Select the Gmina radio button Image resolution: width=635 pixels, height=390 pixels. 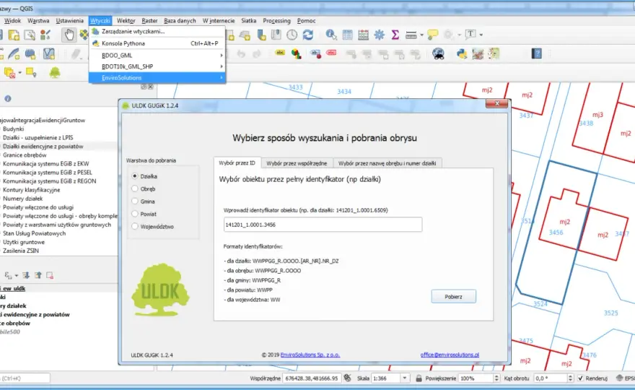pos(135,201)
